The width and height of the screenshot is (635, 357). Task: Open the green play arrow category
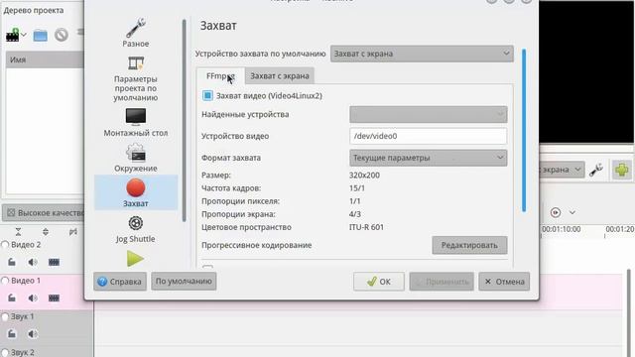(x=135, y=259)
